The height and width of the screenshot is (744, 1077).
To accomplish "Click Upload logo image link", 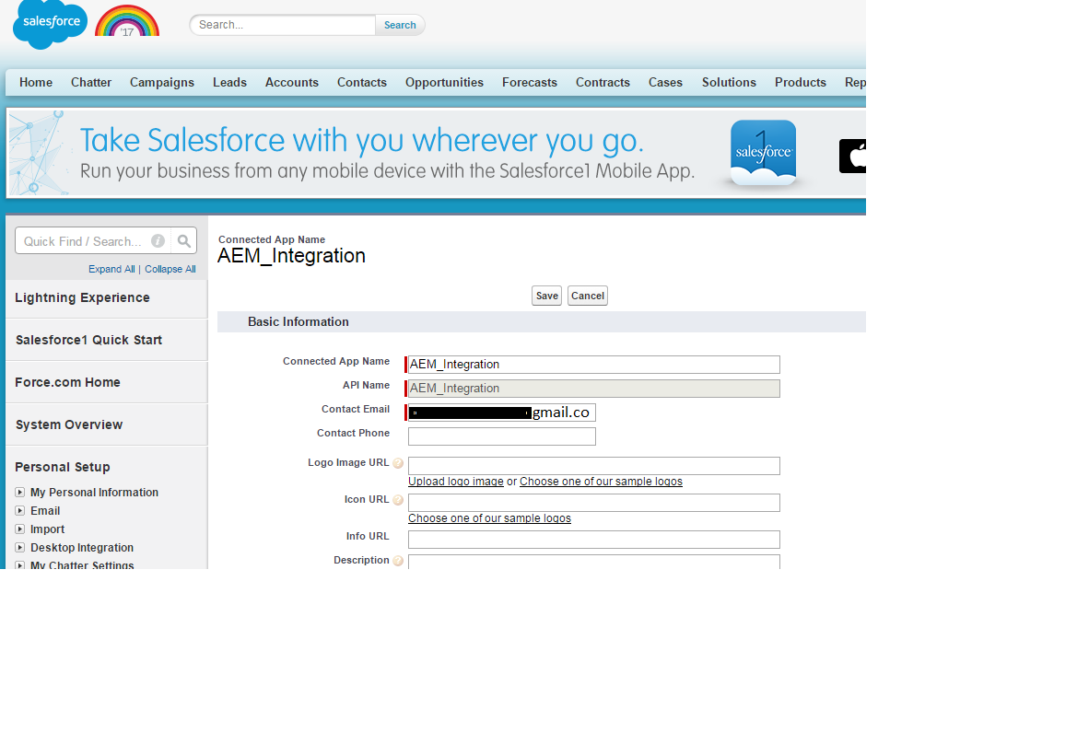I will point(456,482).
